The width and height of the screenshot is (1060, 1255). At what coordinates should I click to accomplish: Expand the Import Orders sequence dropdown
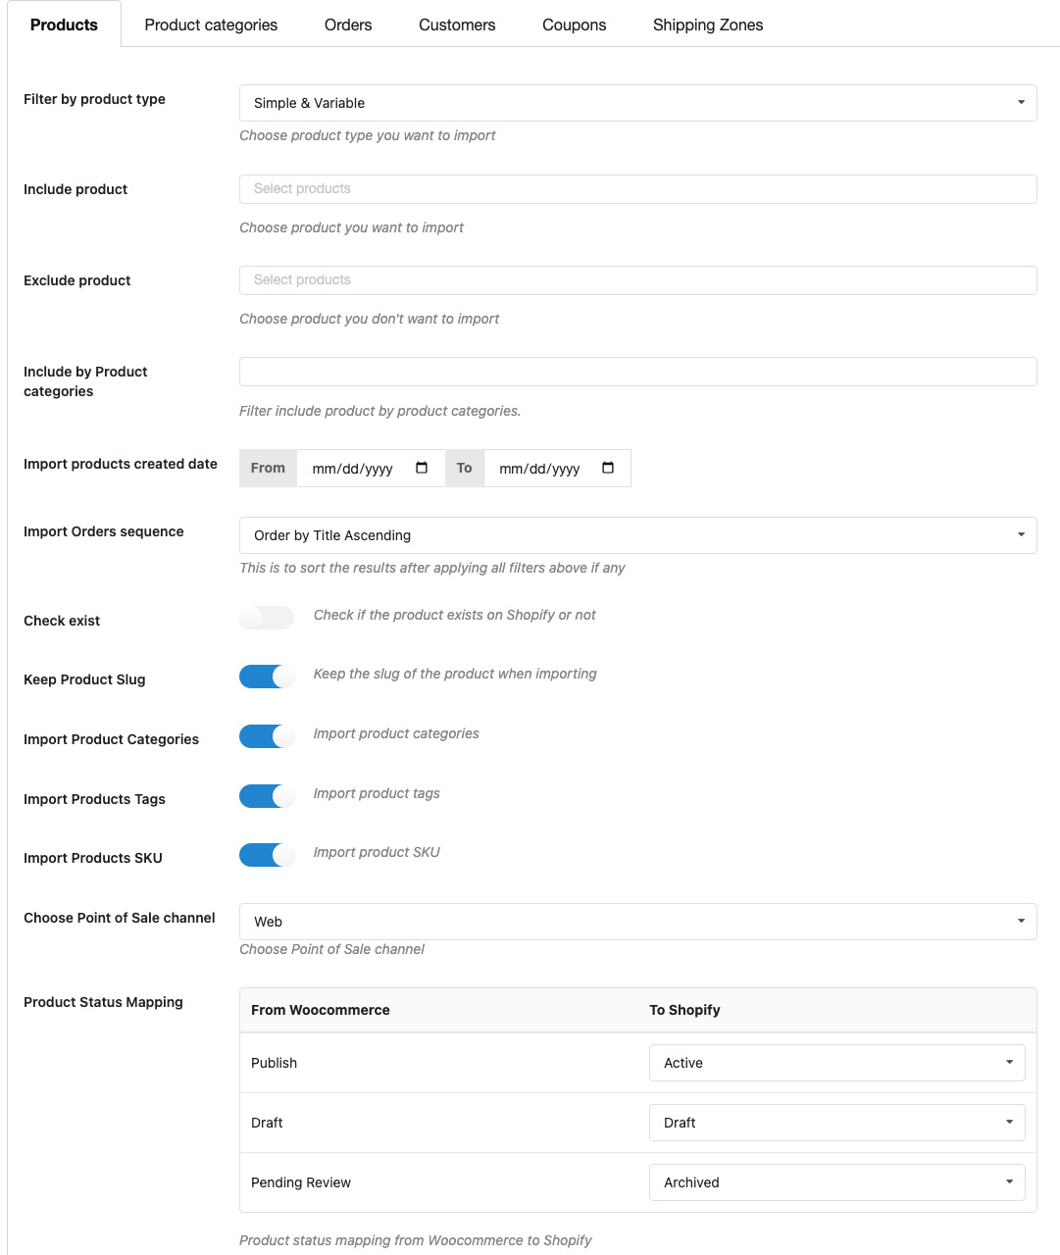tap(637, 535)
